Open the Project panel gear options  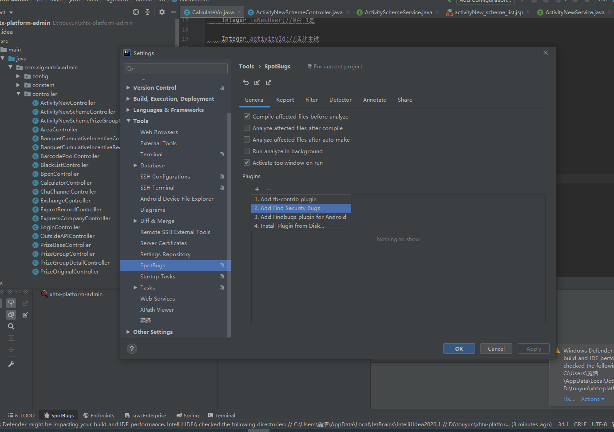coord(162,12)
